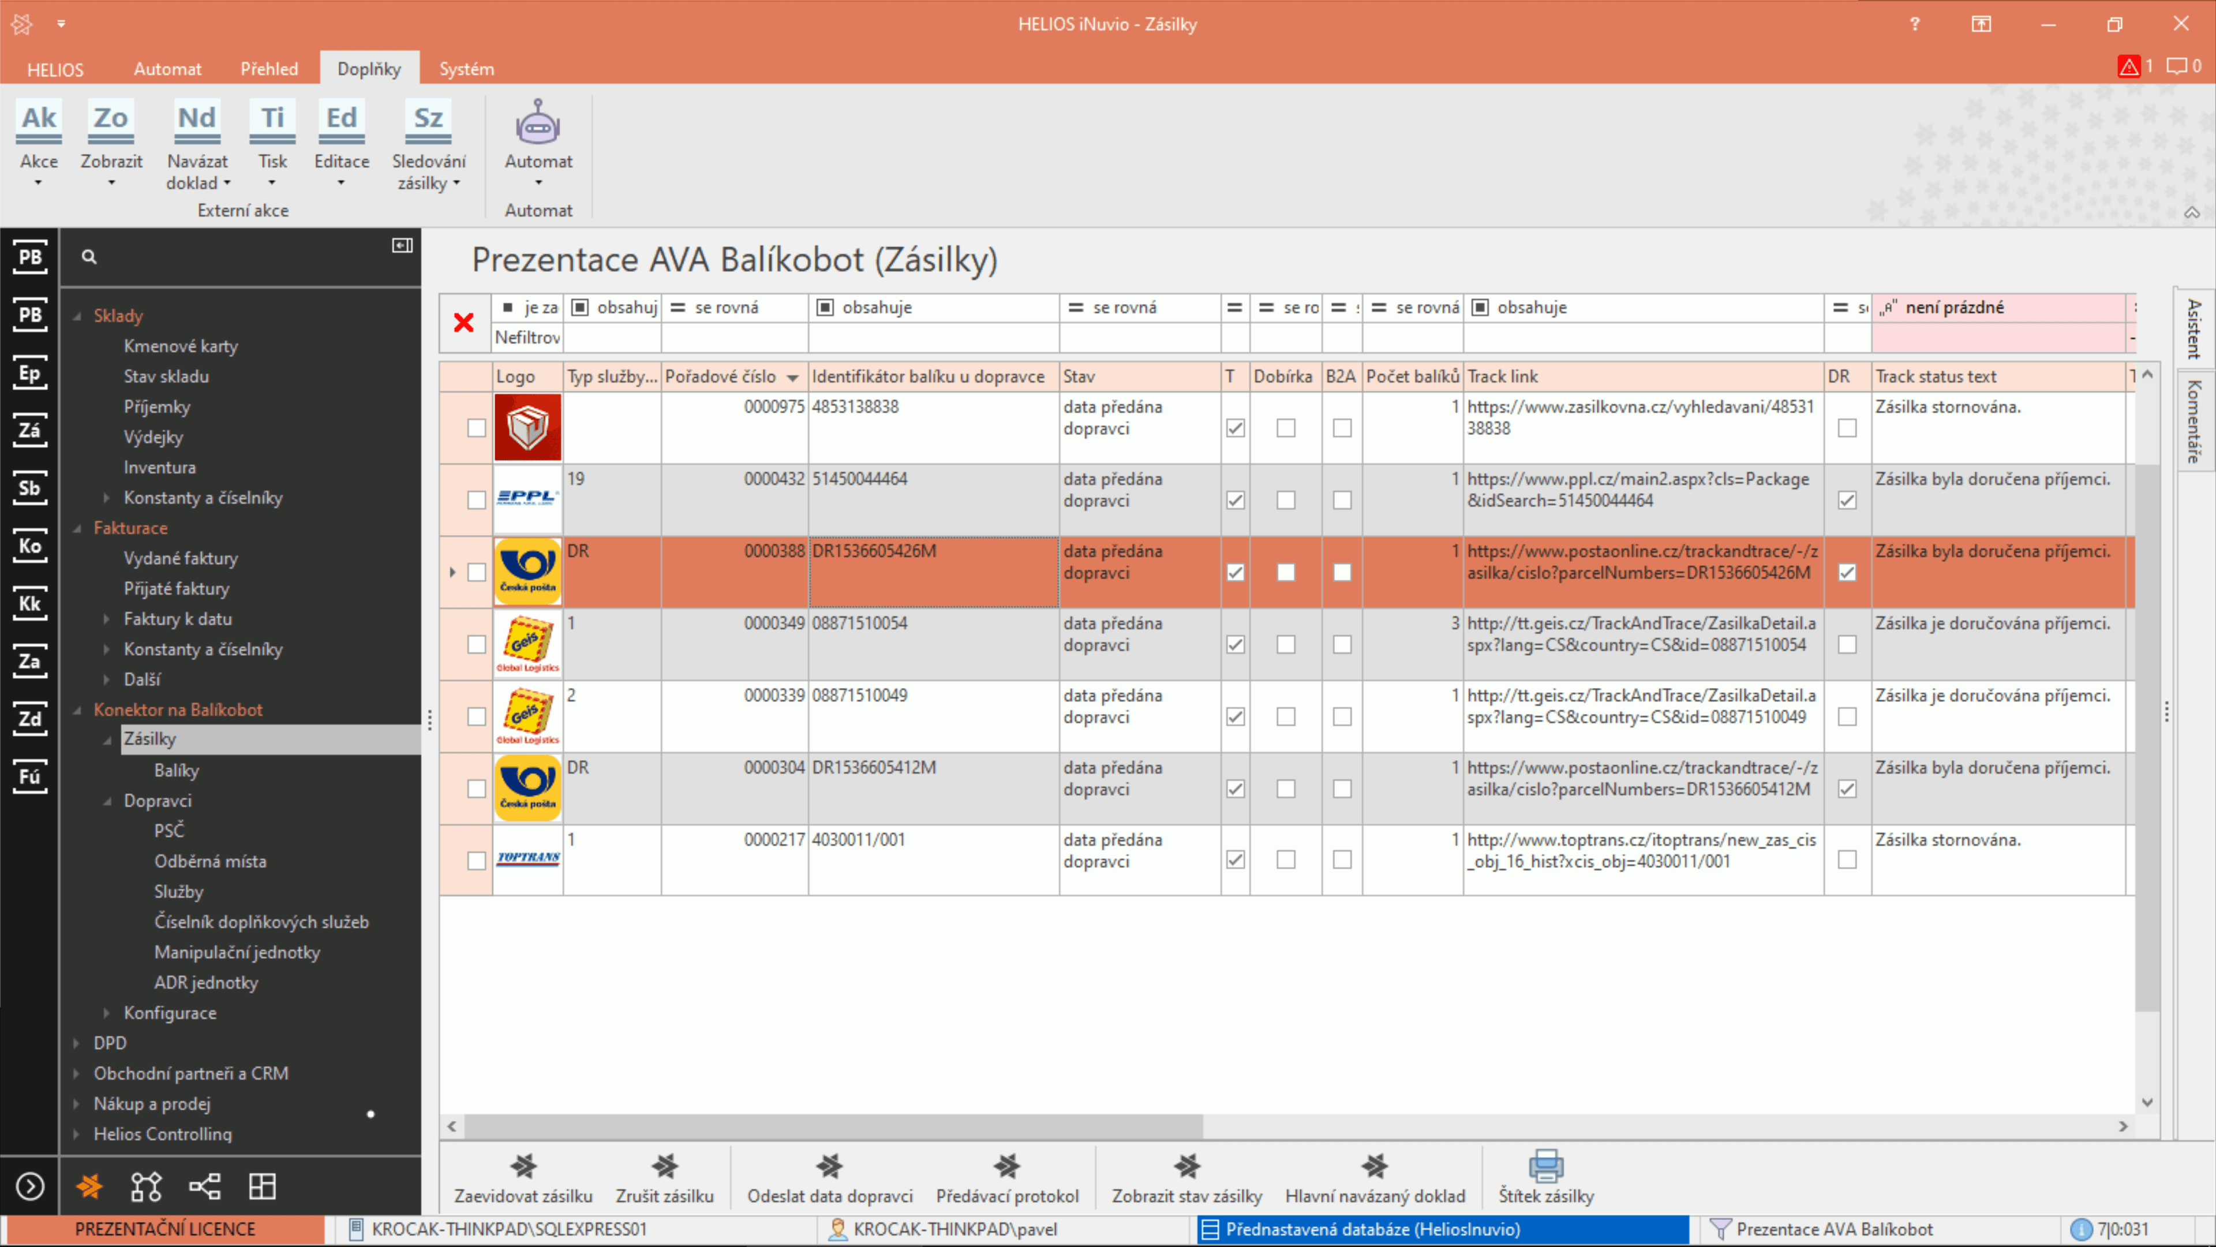Click Zobrazit stav zásilky action

(1187, 1179)
